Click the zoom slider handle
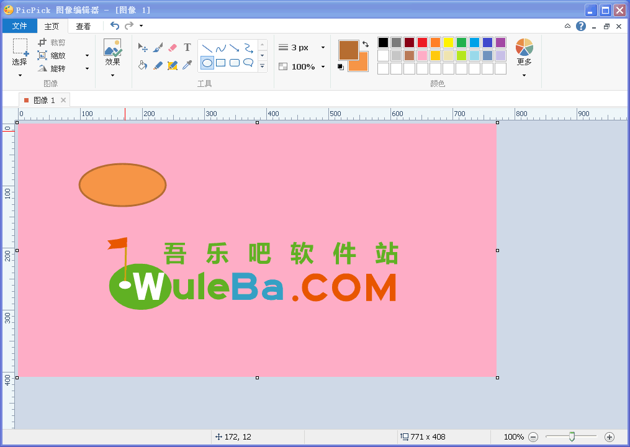The height and width of the screenshot is (447, 630). click(x=572, y=436)
